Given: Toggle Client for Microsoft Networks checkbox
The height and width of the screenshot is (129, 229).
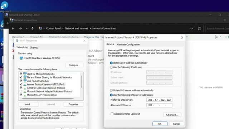Looking at the screenshot, I should tap(21, 73).
